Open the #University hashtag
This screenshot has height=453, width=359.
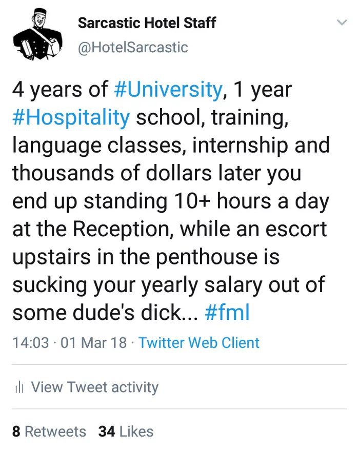coord(168,90)
